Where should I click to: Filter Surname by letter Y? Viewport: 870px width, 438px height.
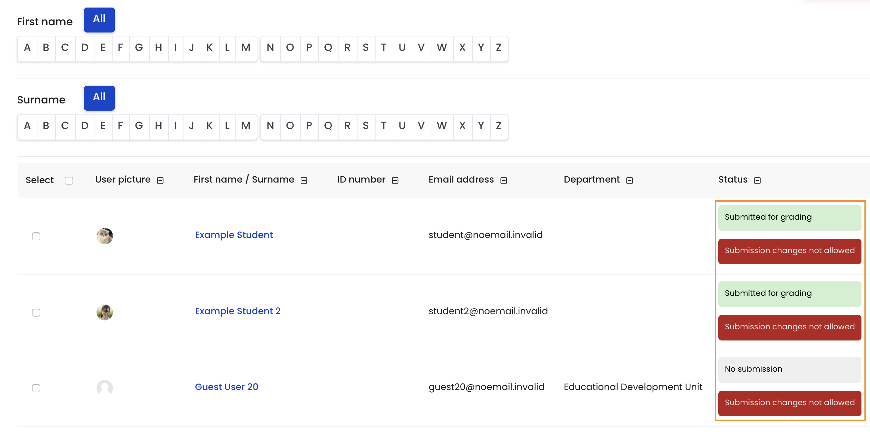click(481, 127)
